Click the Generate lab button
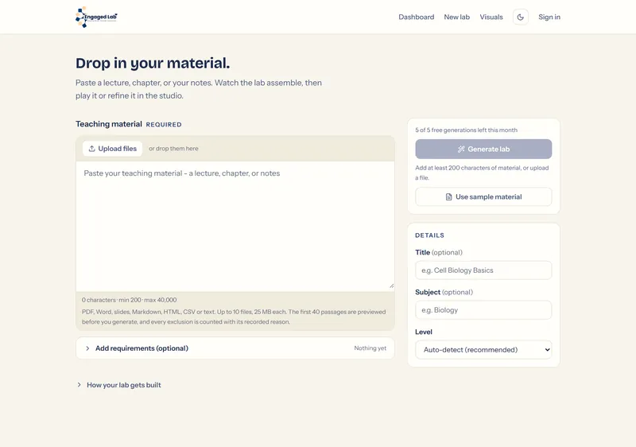 [483, 149]
